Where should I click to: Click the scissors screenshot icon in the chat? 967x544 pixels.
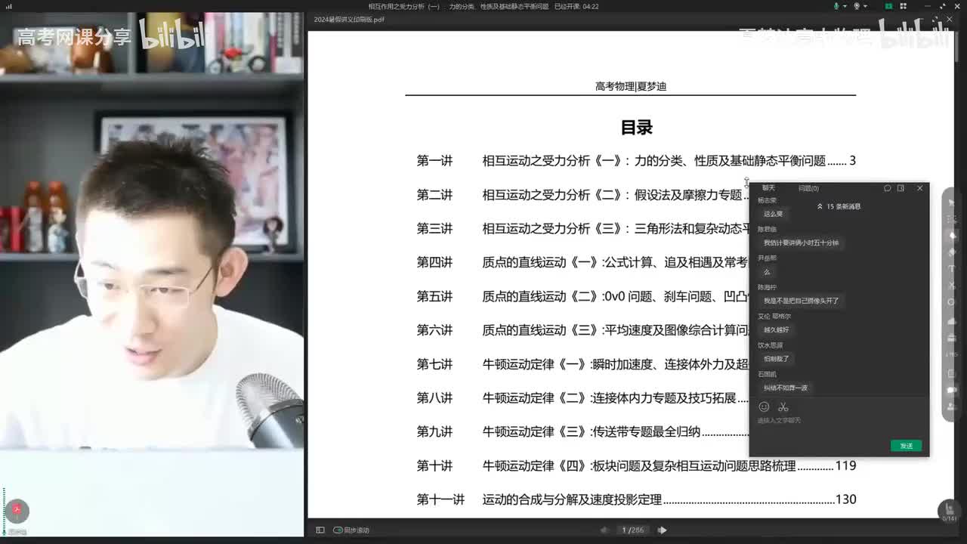783,406
